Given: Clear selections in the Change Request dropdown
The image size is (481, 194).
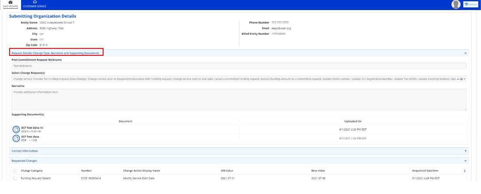Looking at the screenshot, I should coord(461,79).
